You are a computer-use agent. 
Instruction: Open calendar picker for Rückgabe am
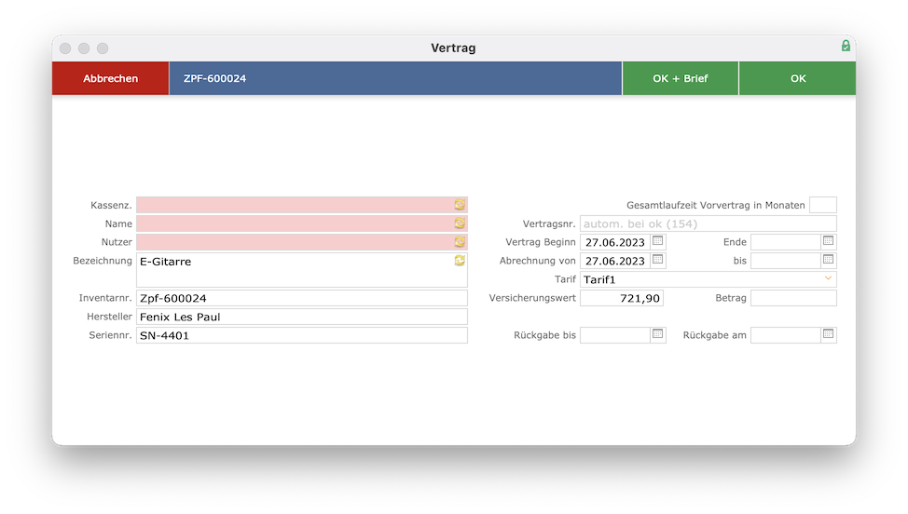pos(828,334)
